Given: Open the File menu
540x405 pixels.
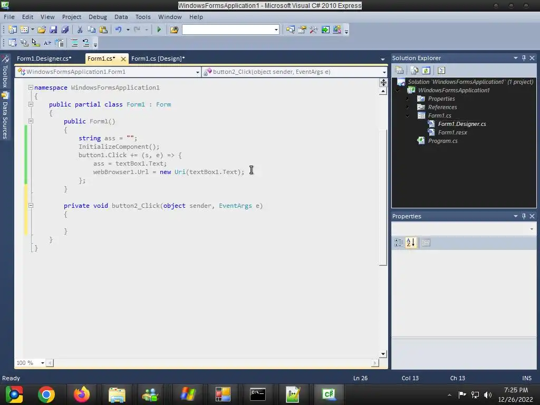Looking at the screenshot, I should [x=9, y=17].
